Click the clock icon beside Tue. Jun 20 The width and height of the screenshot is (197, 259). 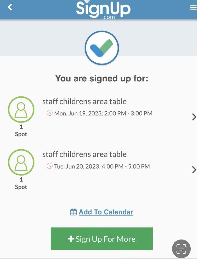click(49, 166)
